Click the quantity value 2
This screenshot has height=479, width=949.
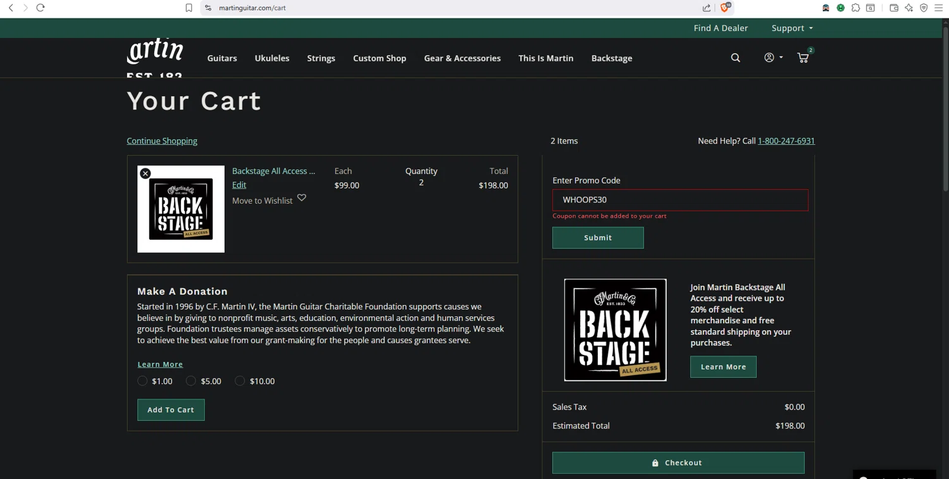point(421,182)
